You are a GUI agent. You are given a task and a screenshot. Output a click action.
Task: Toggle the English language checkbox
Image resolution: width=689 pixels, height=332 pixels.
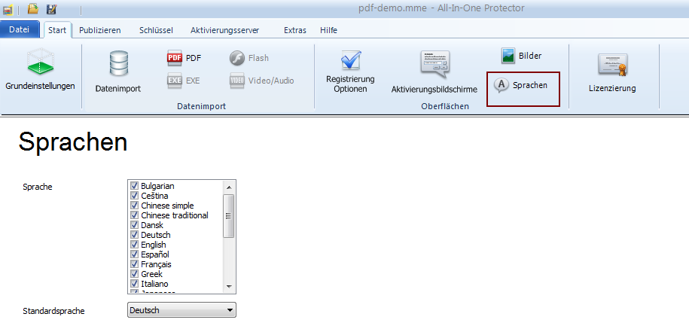coord(134,245)
